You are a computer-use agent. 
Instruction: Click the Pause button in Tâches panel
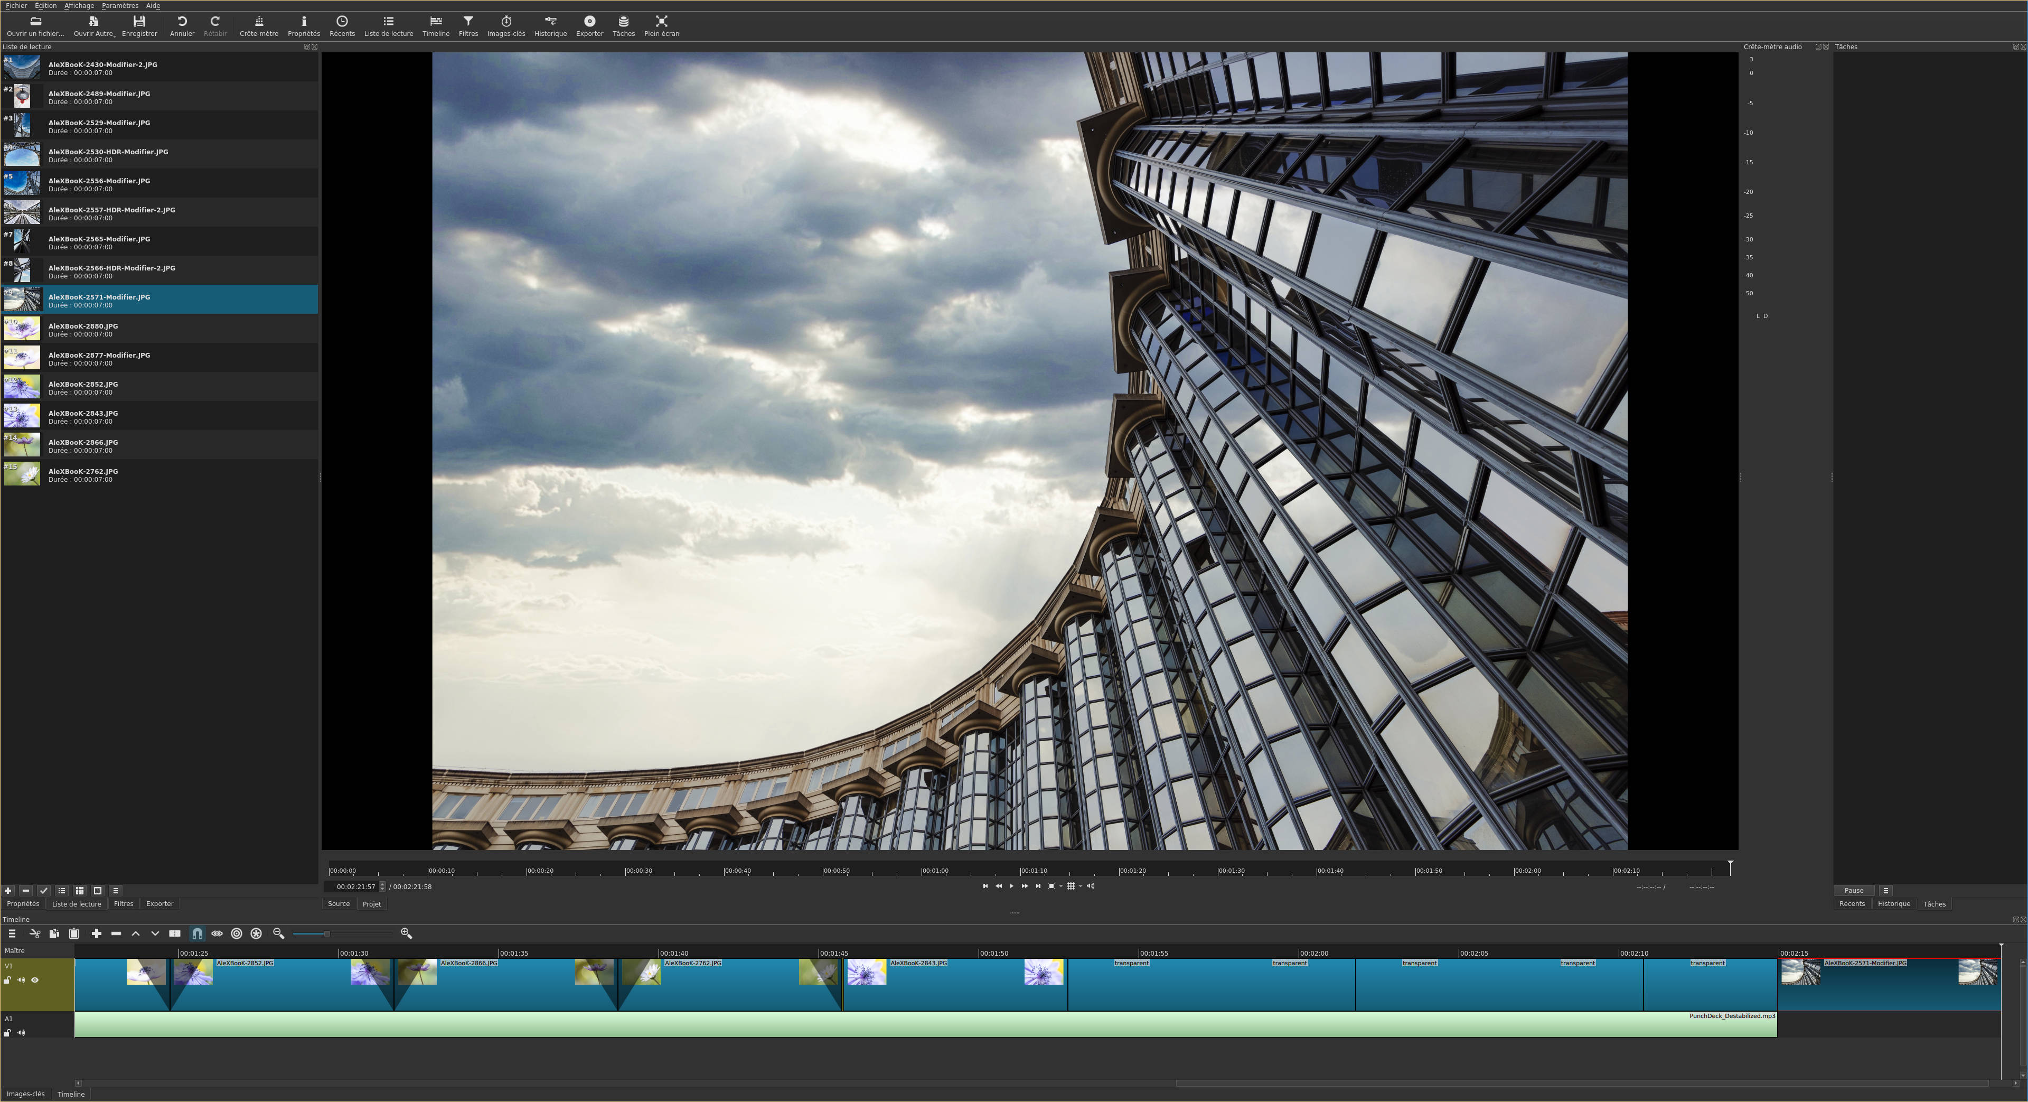(1853, 890)
